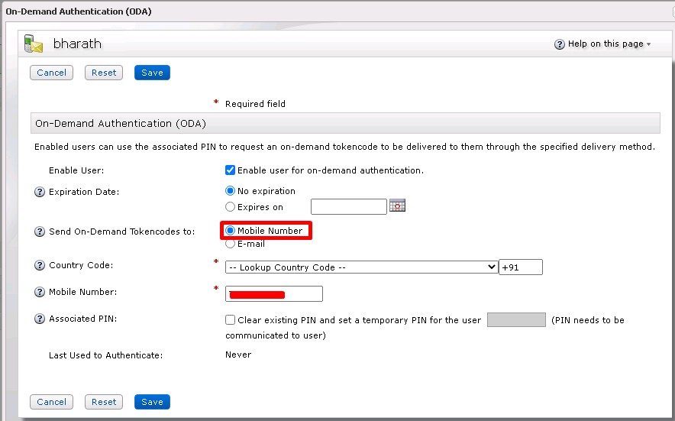675x421 pixels.
Task: Click the bottom Cancel button
Action: pyautogui.click(x=51, y=402)
